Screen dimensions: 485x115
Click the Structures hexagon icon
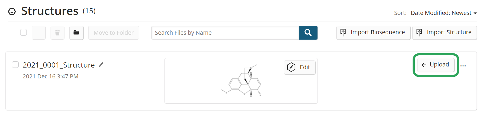[12, 12]
